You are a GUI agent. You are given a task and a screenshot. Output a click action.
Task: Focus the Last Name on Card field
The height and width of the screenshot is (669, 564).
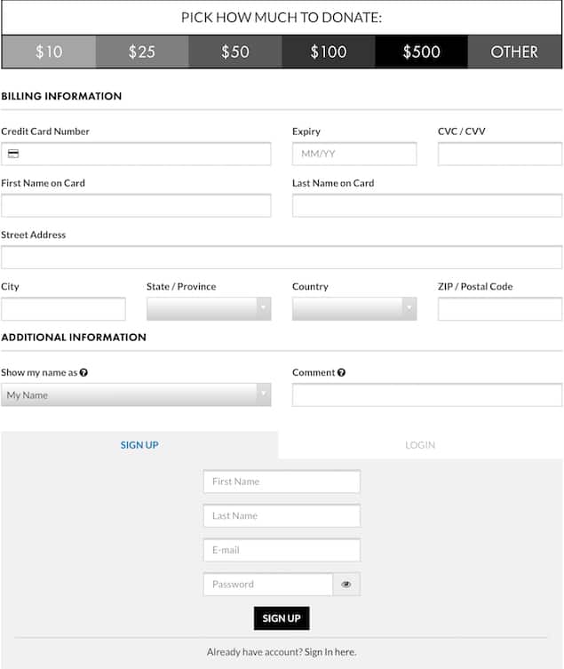427,205
